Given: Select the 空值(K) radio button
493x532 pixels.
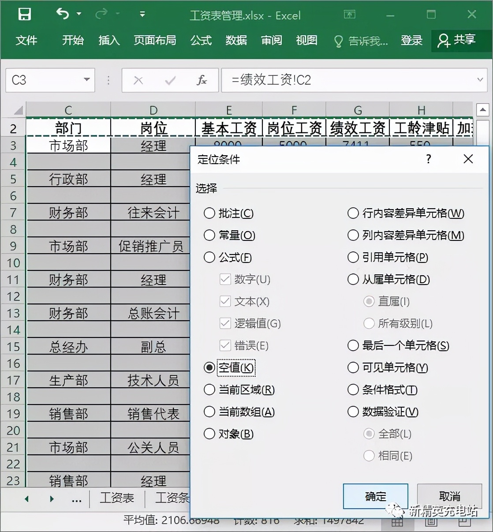Looking at the screenshot, I should [209, 367].
